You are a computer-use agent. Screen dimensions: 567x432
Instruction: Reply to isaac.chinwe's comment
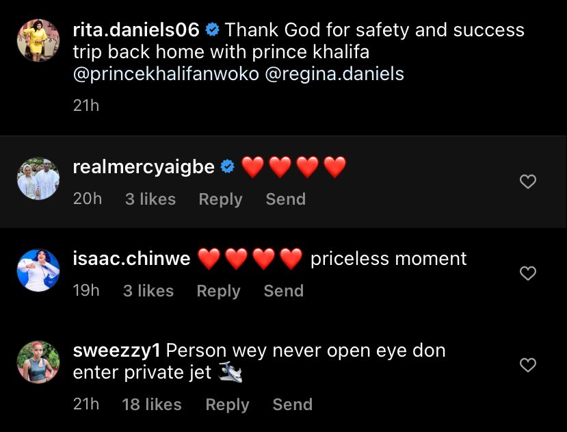coord(218,291)
